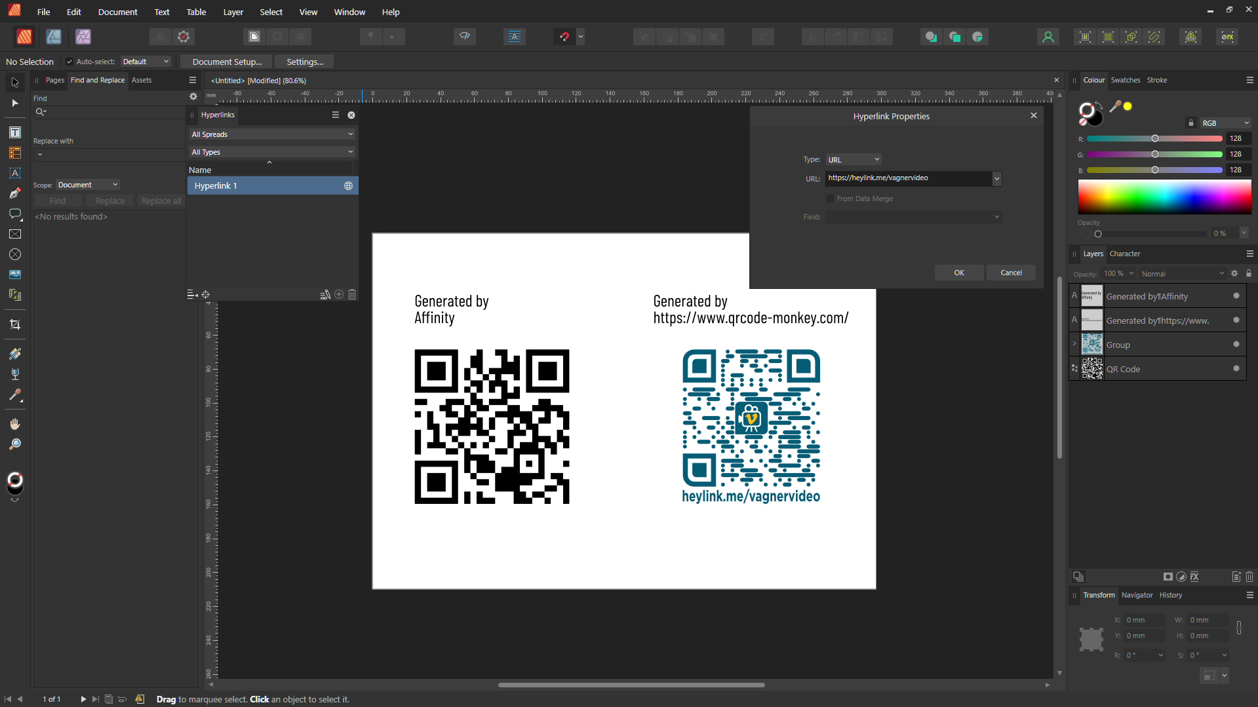Screen dimensions: 1258x707
Task: Select the Node tool
Action: pyautogui.click(x=15, y=104)
